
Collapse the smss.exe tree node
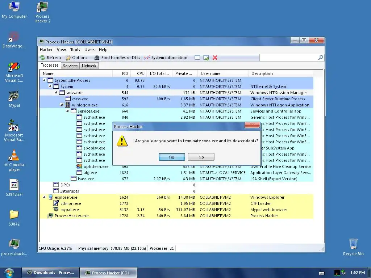[x=56, y=92]
